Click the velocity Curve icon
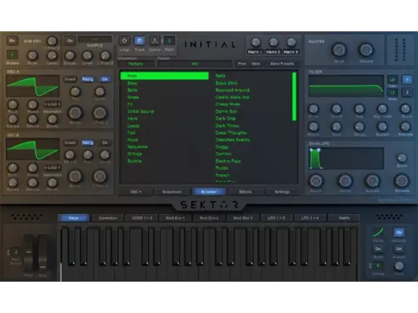Image resolution: width=418 pixels, height=313 pixels. tap(378, 232)
